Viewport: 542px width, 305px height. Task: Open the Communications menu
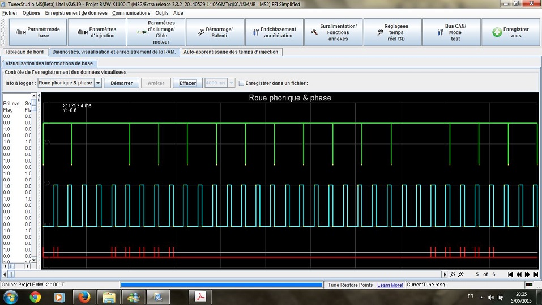pos(131,12)
